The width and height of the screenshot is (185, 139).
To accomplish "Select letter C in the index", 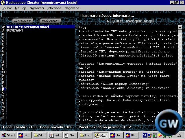I will coord(3,37).
